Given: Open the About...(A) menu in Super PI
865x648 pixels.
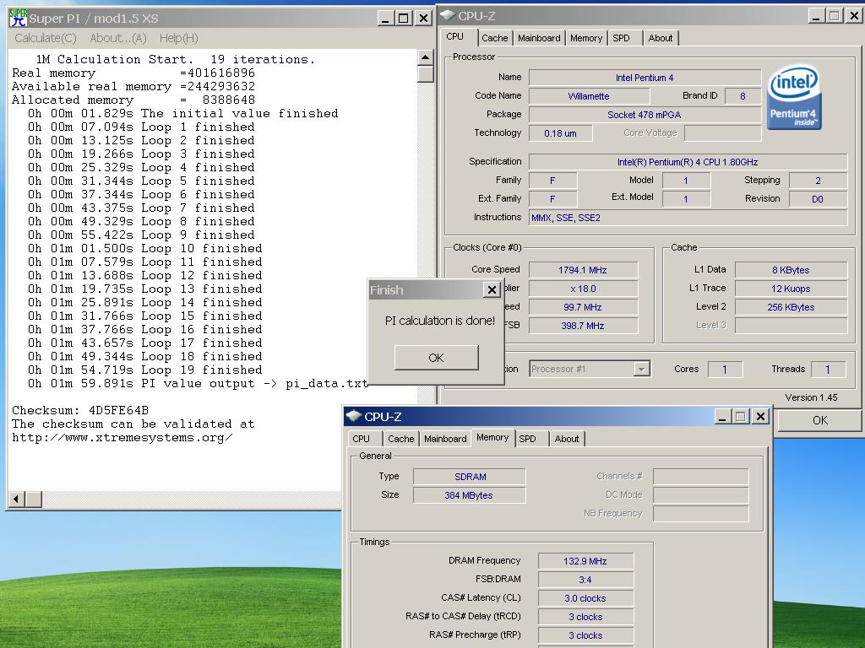Looking at the screenshot, I should point(118,38).
